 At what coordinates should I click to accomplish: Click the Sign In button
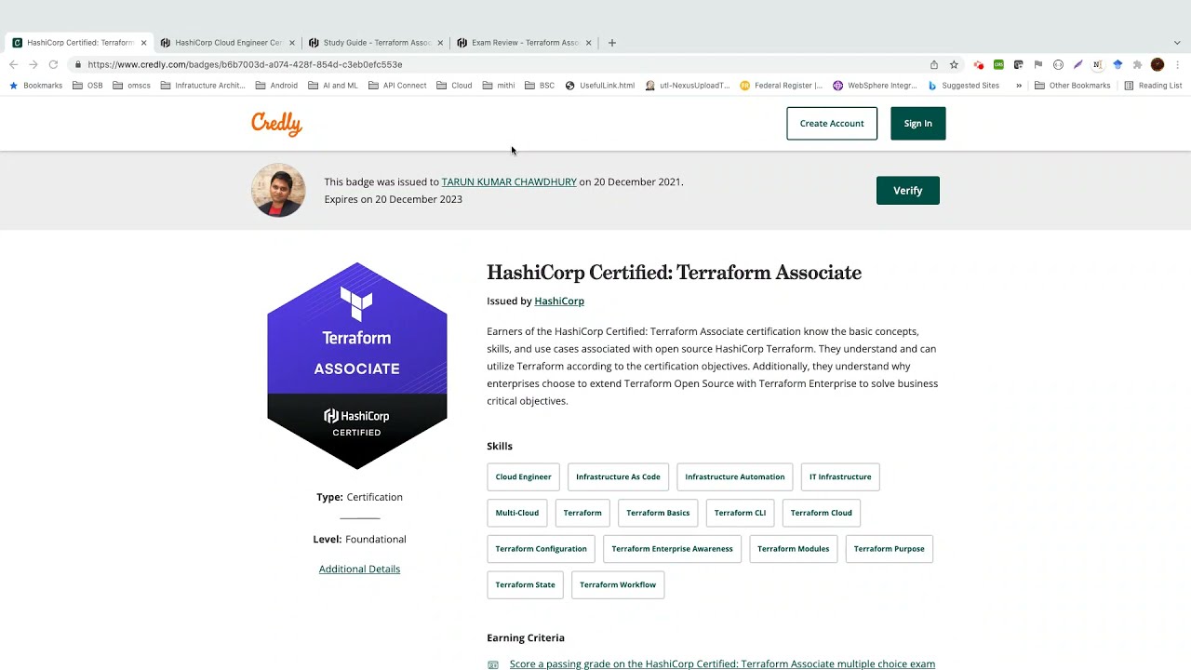tap(917, 124)
